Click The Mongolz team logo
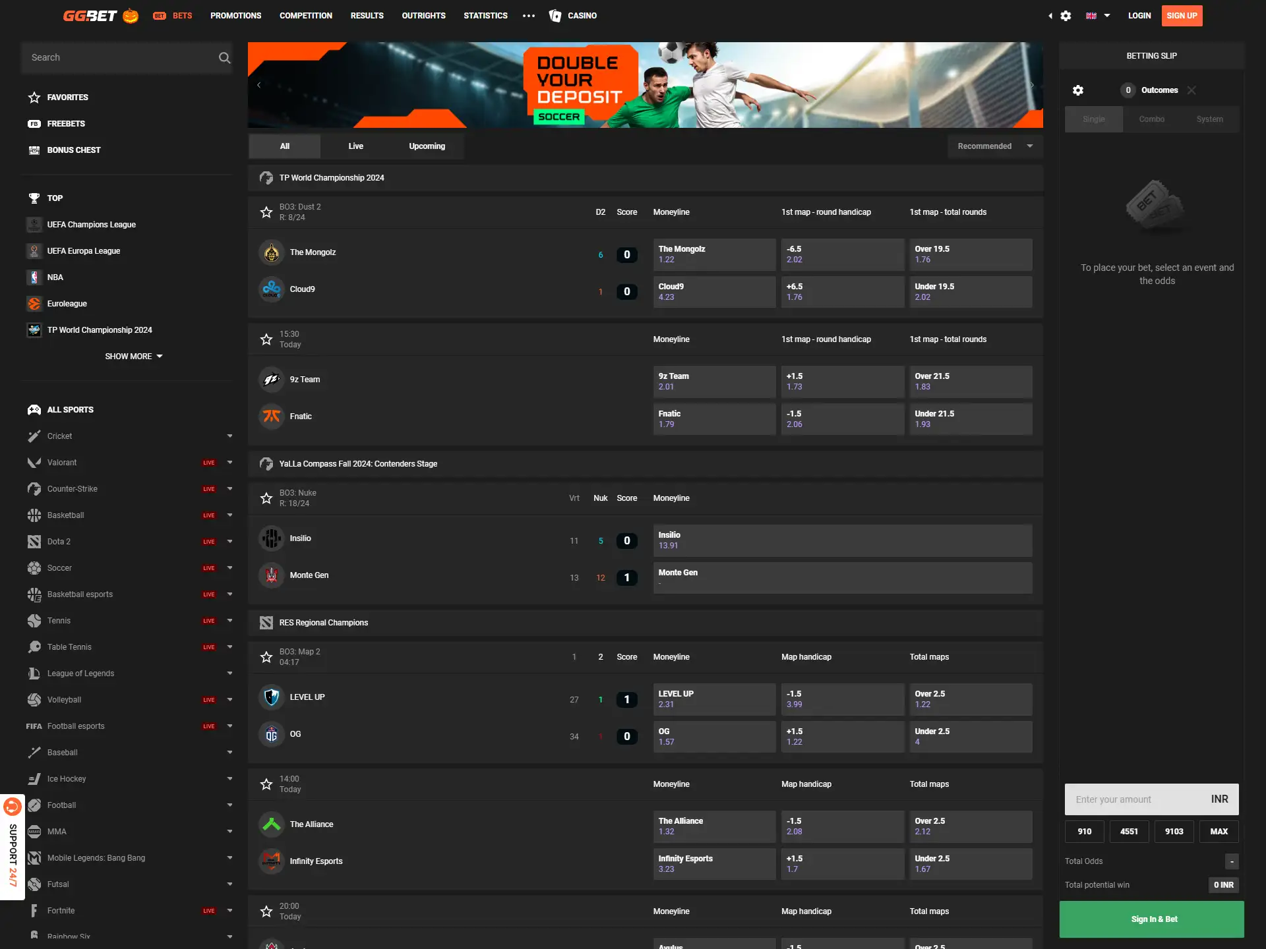Screen dimensions: 1266x949 (x=271, y=252)
